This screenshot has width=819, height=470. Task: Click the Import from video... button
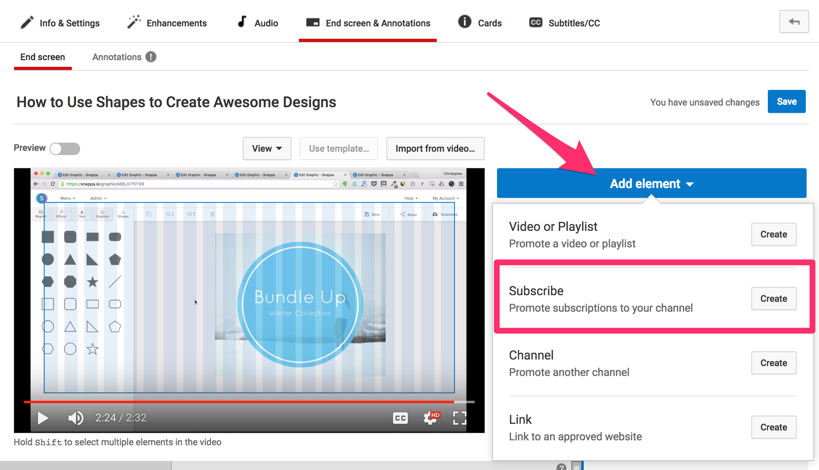click(x=435, y=148)
